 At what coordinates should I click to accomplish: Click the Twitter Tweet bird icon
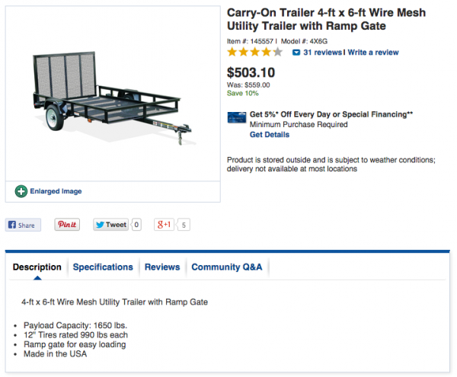pyautogui.click(x=101, y=225)
